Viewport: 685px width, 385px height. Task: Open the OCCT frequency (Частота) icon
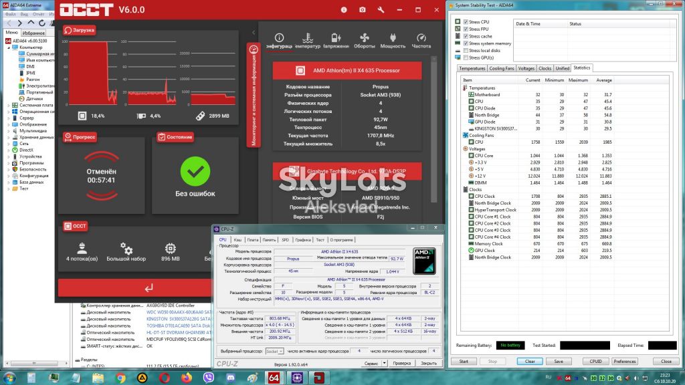[421, 38]
